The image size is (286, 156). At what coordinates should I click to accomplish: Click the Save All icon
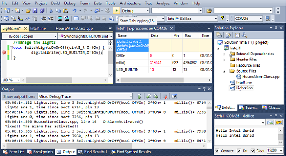pyautogui.click(x=42, y=11)
